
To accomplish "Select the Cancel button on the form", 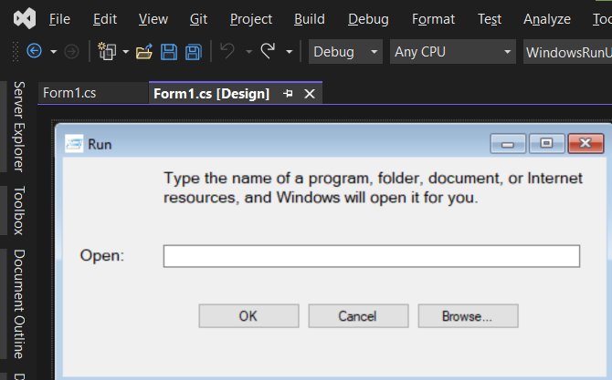I will coord(358,316).
